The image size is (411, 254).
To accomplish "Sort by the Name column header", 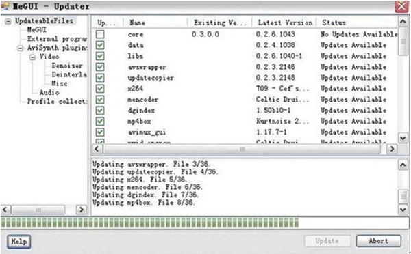I will click(x=155, y=23).
